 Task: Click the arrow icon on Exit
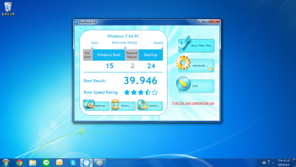click(183, 83)
